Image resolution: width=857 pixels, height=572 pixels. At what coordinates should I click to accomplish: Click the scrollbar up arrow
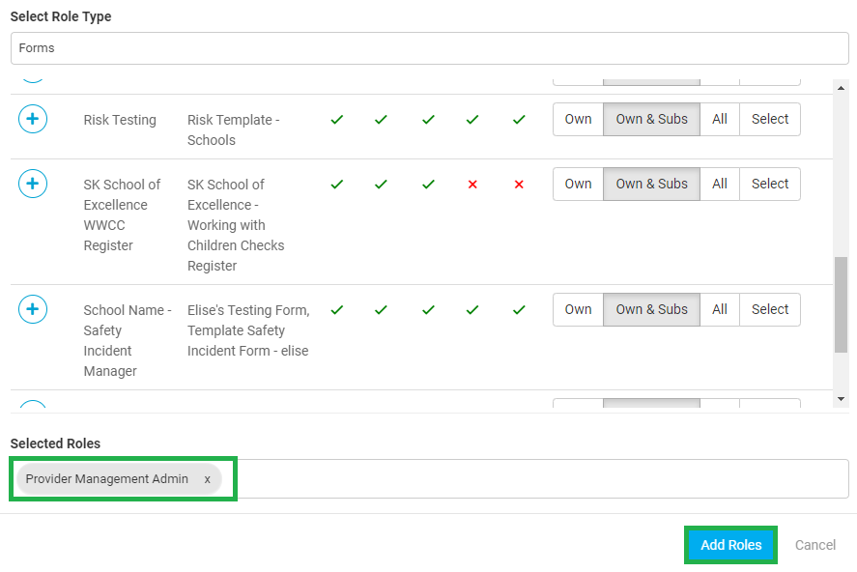(x=841, y=87)
